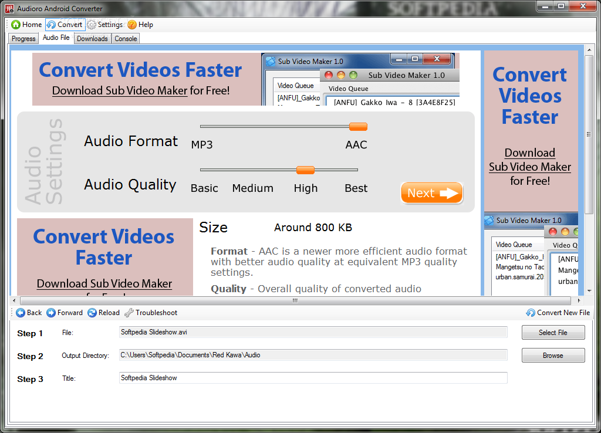Switch to the Progress tab
This screenshot has height=433, width=601.
(23, 39)
